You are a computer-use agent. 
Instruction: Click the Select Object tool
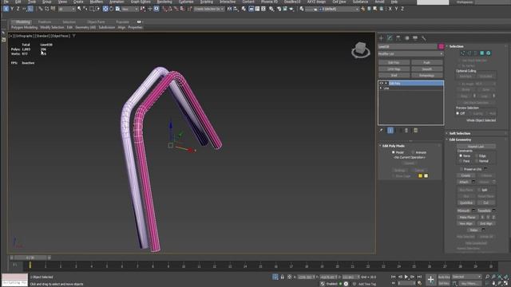point(79,9)
